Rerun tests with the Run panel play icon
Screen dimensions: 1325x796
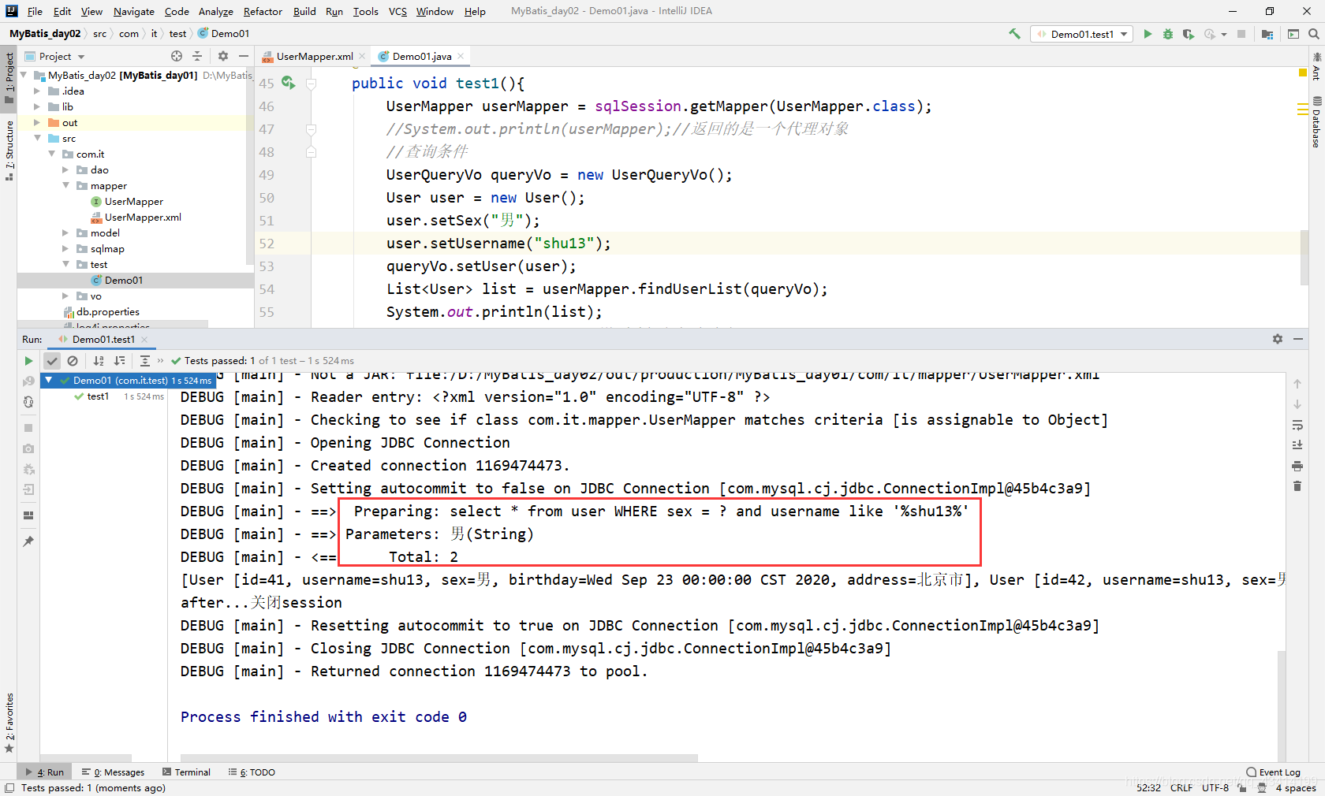point(28,360)
